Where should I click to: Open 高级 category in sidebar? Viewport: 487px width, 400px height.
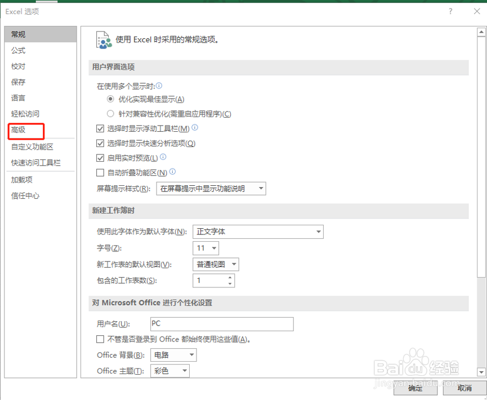pos(41,130)
